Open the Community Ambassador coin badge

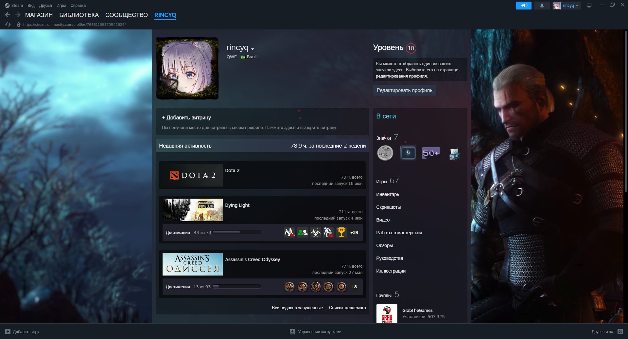click(385, 153)
